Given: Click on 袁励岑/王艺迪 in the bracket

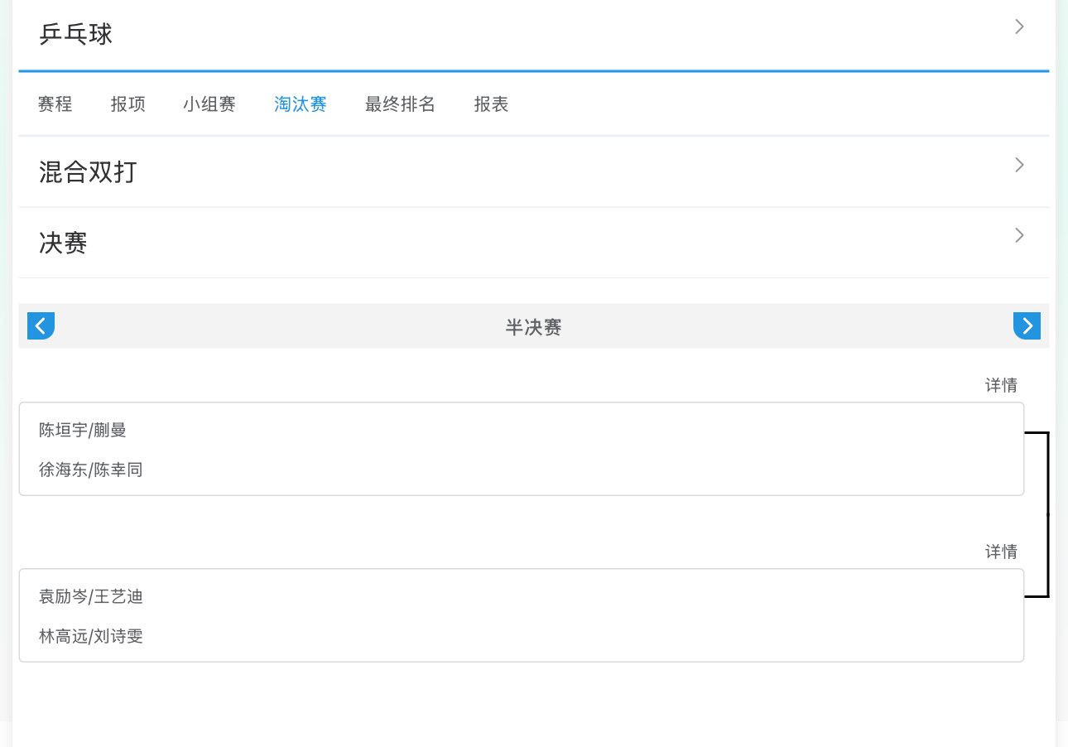Looking at the screenshot, I should click(x=91, y=596).
